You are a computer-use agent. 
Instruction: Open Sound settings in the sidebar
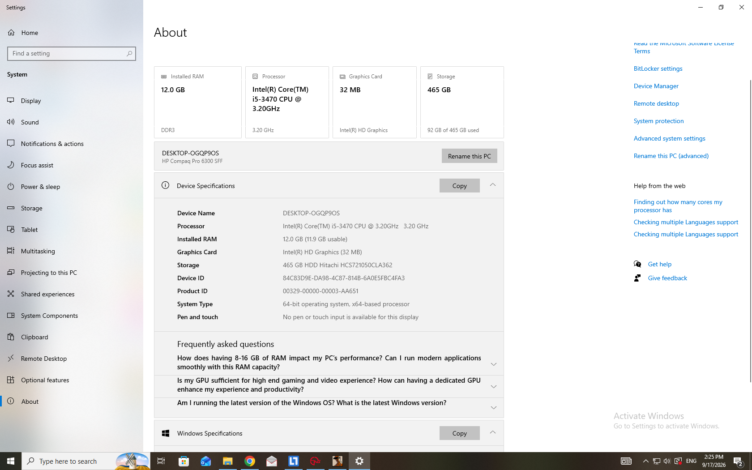(30, 122)
